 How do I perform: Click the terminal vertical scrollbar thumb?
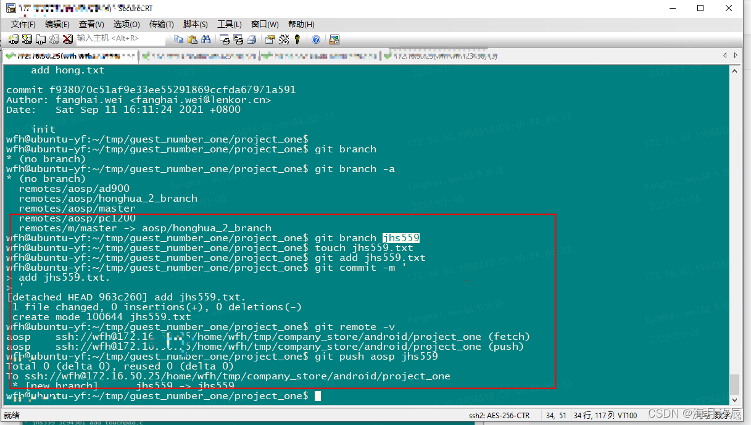tap(734, 384)
